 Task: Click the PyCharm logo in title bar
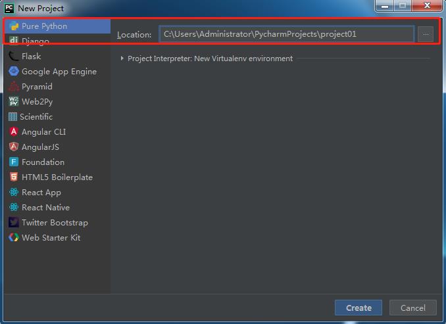(x=9, y=9)
